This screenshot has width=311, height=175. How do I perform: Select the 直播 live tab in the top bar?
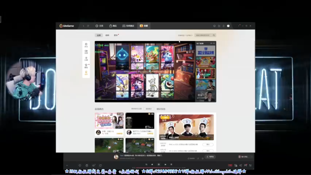point(144,26)
